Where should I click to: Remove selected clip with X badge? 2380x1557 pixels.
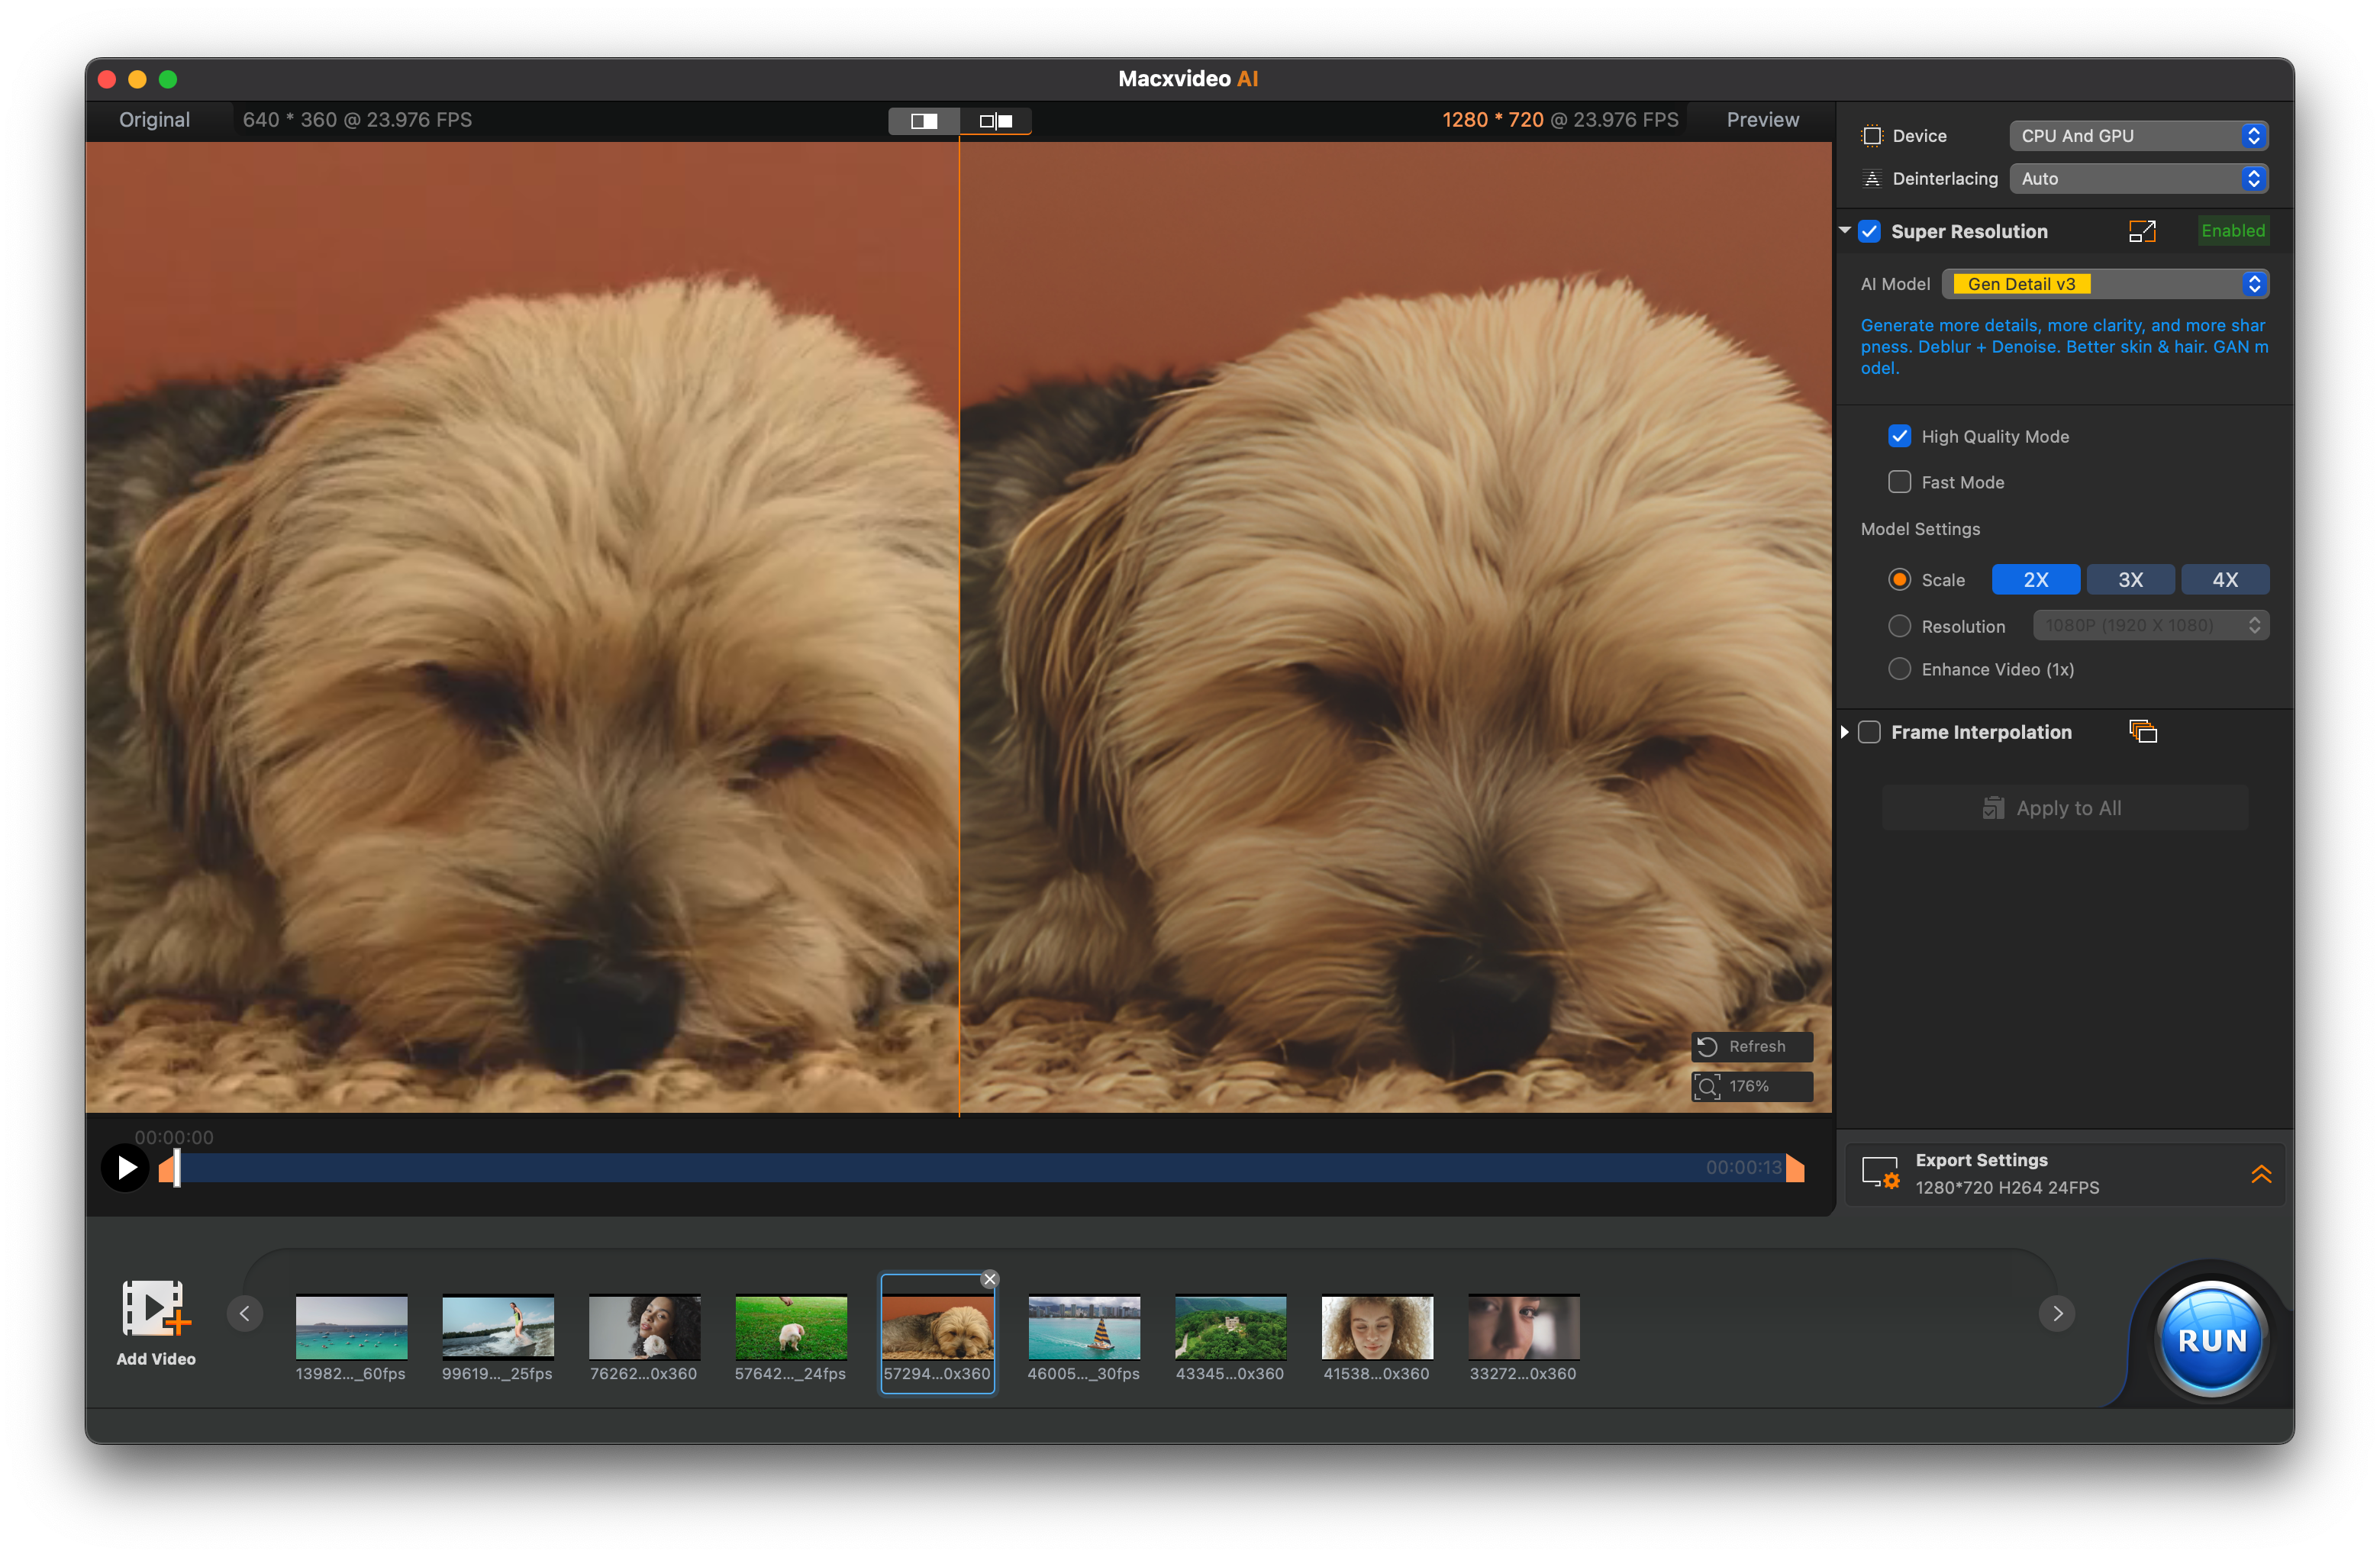[989, 1279]
